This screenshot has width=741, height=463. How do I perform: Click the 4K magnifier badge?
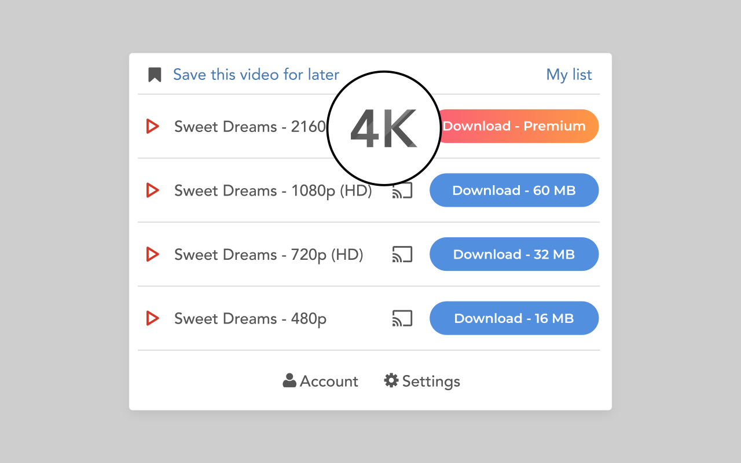pos(384,128)
